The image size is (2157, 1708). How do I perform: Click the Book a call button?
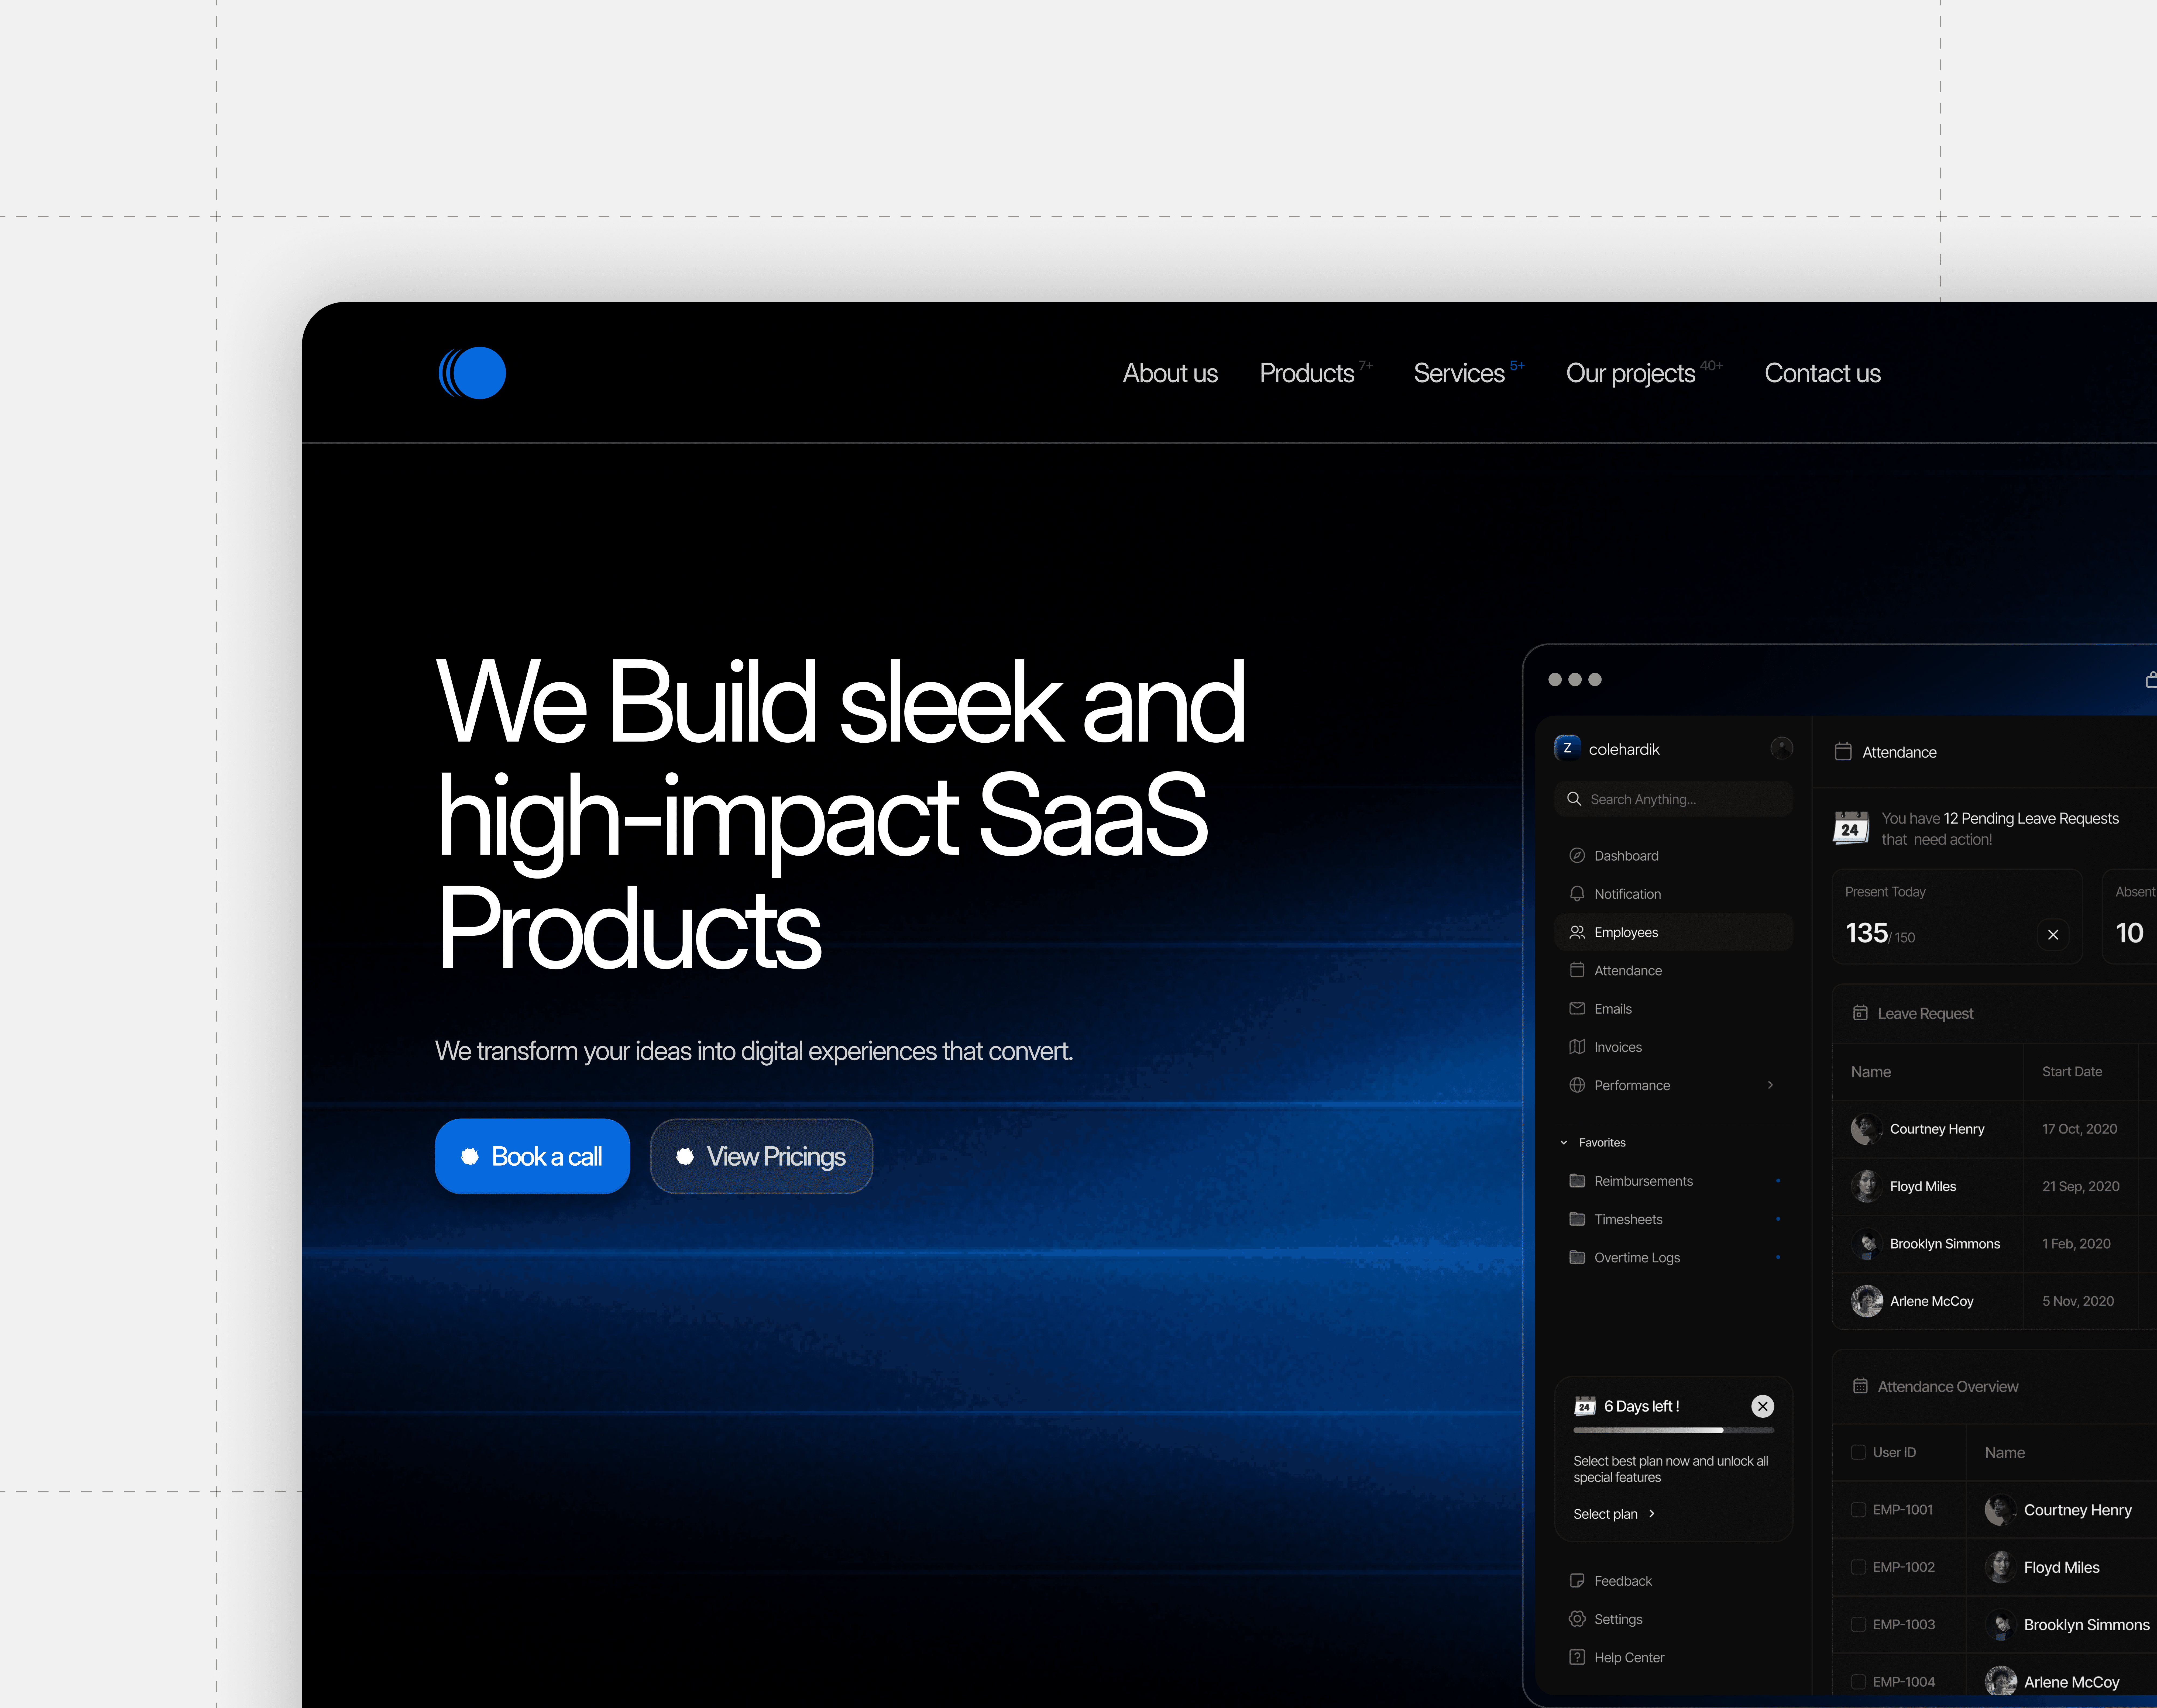tap(532, 1156)
